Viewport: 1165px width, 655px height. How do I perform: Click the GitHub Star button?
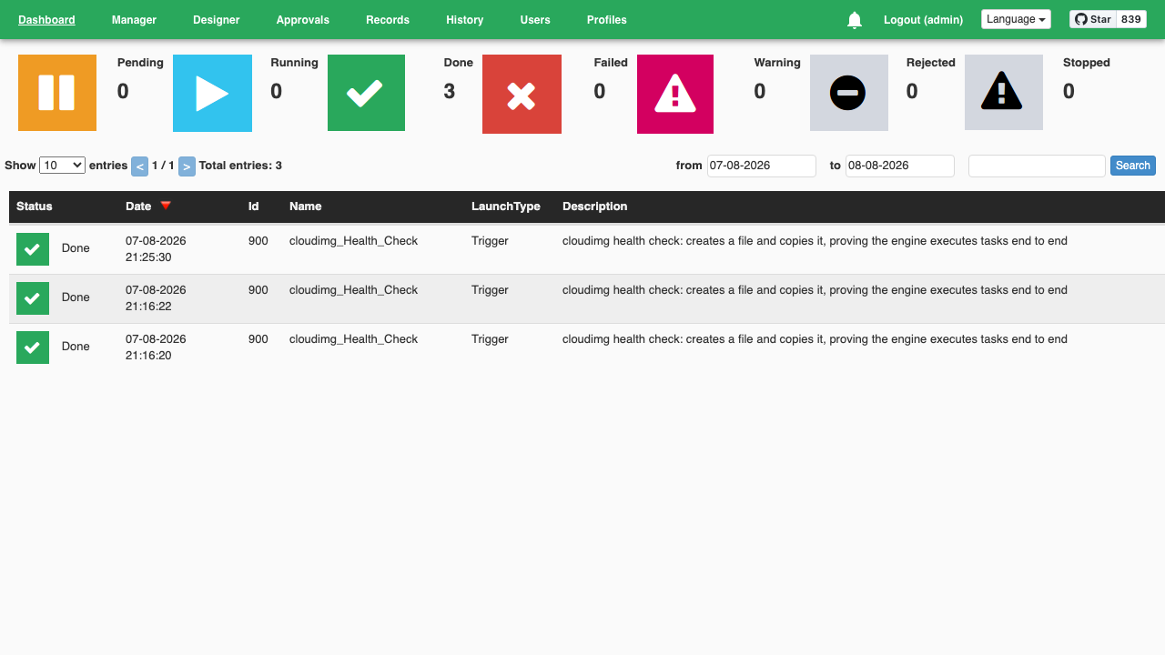click(x=1092, y=19)
